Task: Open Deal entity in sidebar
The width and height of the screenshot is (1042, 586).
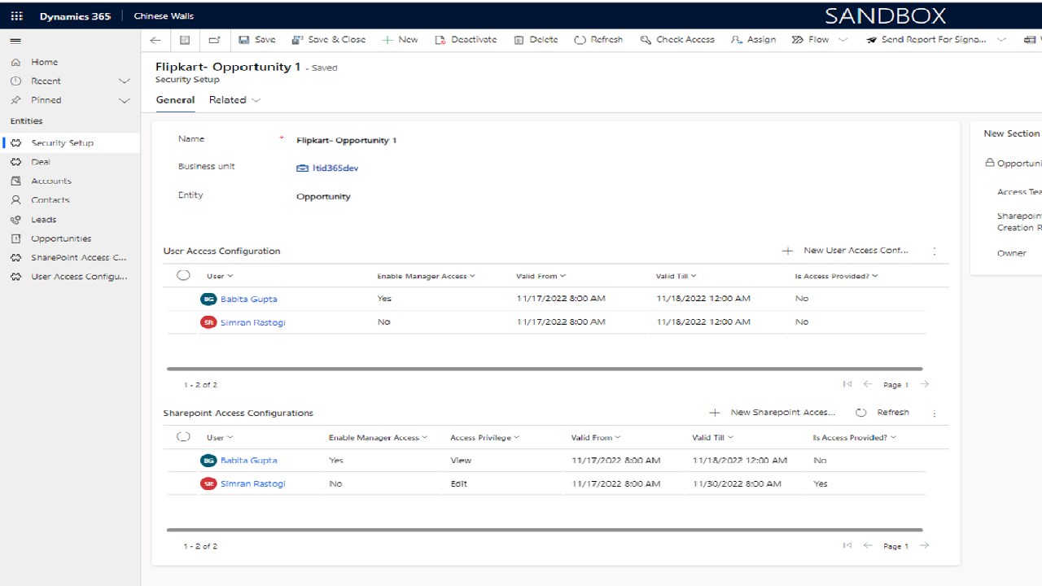Action: click(x=41, y=162)
